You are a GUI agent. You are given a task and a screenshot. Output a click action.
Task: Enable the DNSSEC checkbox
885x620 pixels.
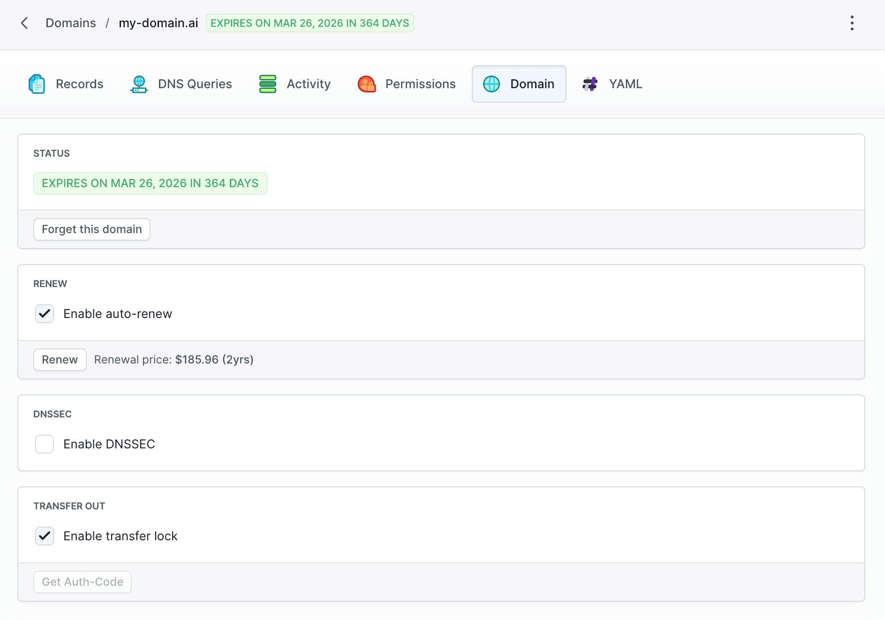(45, 444)
